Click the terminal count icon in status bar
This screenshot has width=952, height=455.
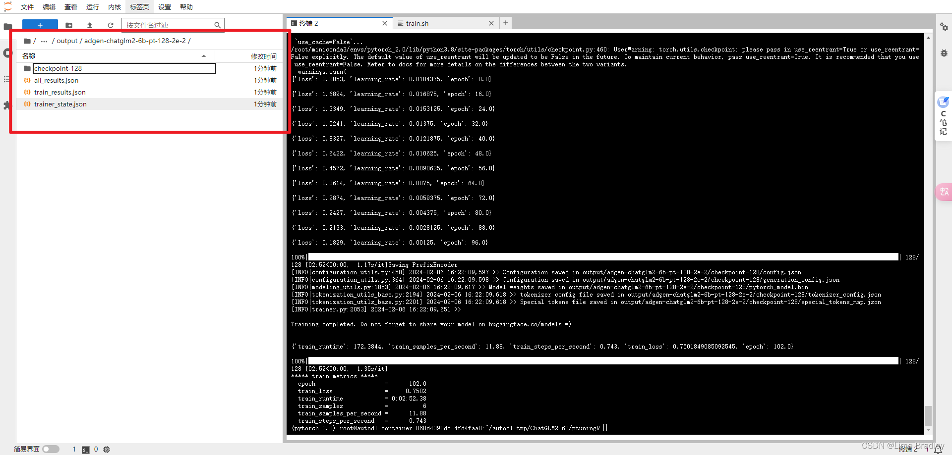tap(86, 450)
